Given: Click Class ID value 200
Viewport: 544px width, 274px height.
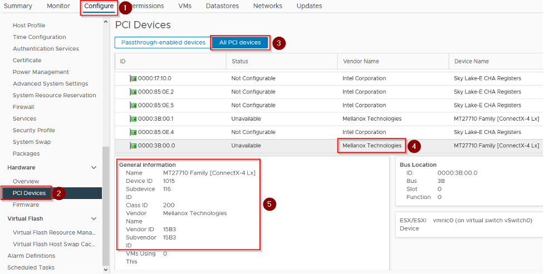Looking at the screenshot, I should click(169, 206).
